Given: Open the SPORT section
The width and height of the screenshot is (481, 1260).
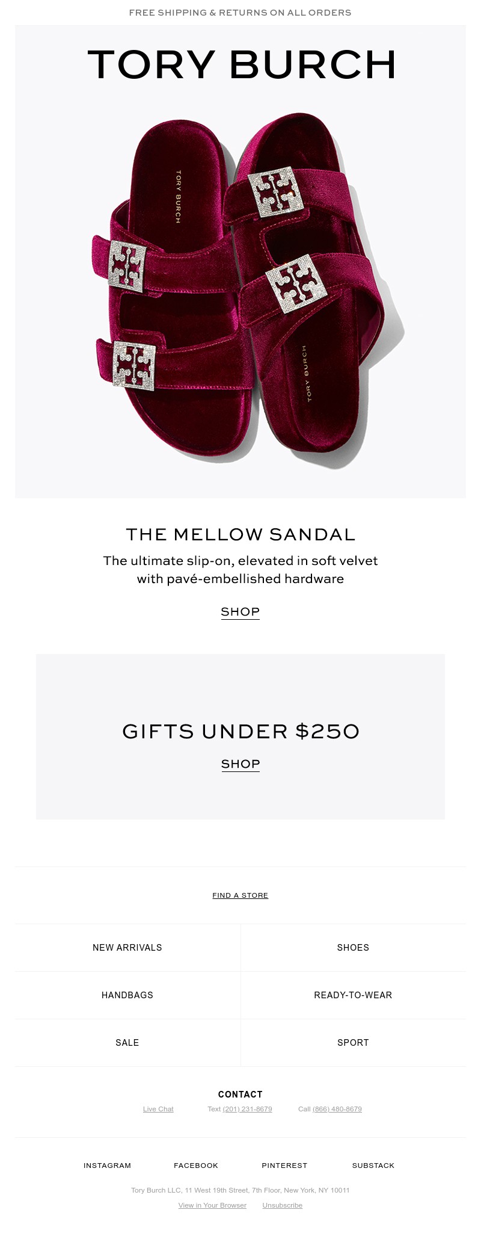Looking at the screenshot, I should (x=353, y=1043).
